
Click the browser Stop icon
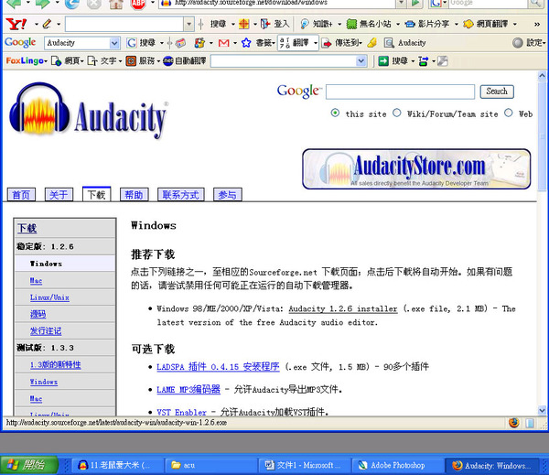(x=94, y=4)
